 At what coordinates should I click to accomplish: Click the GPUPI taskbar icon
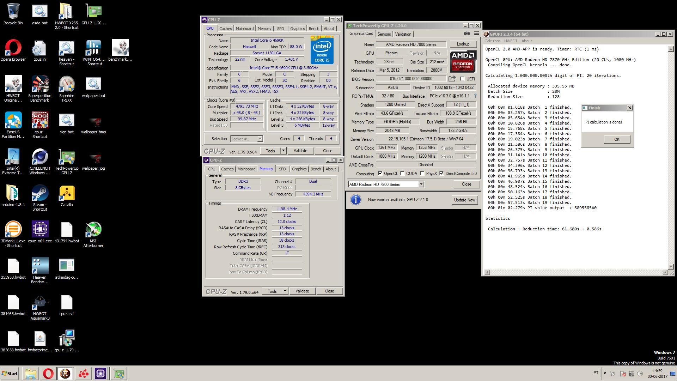pyautogui.click(x=65, y=374)
